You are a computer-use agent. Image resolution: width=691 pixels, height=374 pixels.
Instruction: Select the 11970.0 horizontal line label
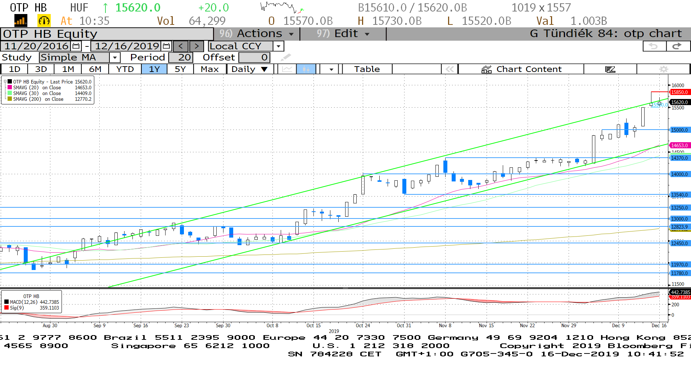click(x=679, y=265)
